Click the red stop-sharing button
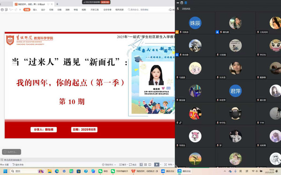Screen dimensions: 281x175 click(105, 2)
